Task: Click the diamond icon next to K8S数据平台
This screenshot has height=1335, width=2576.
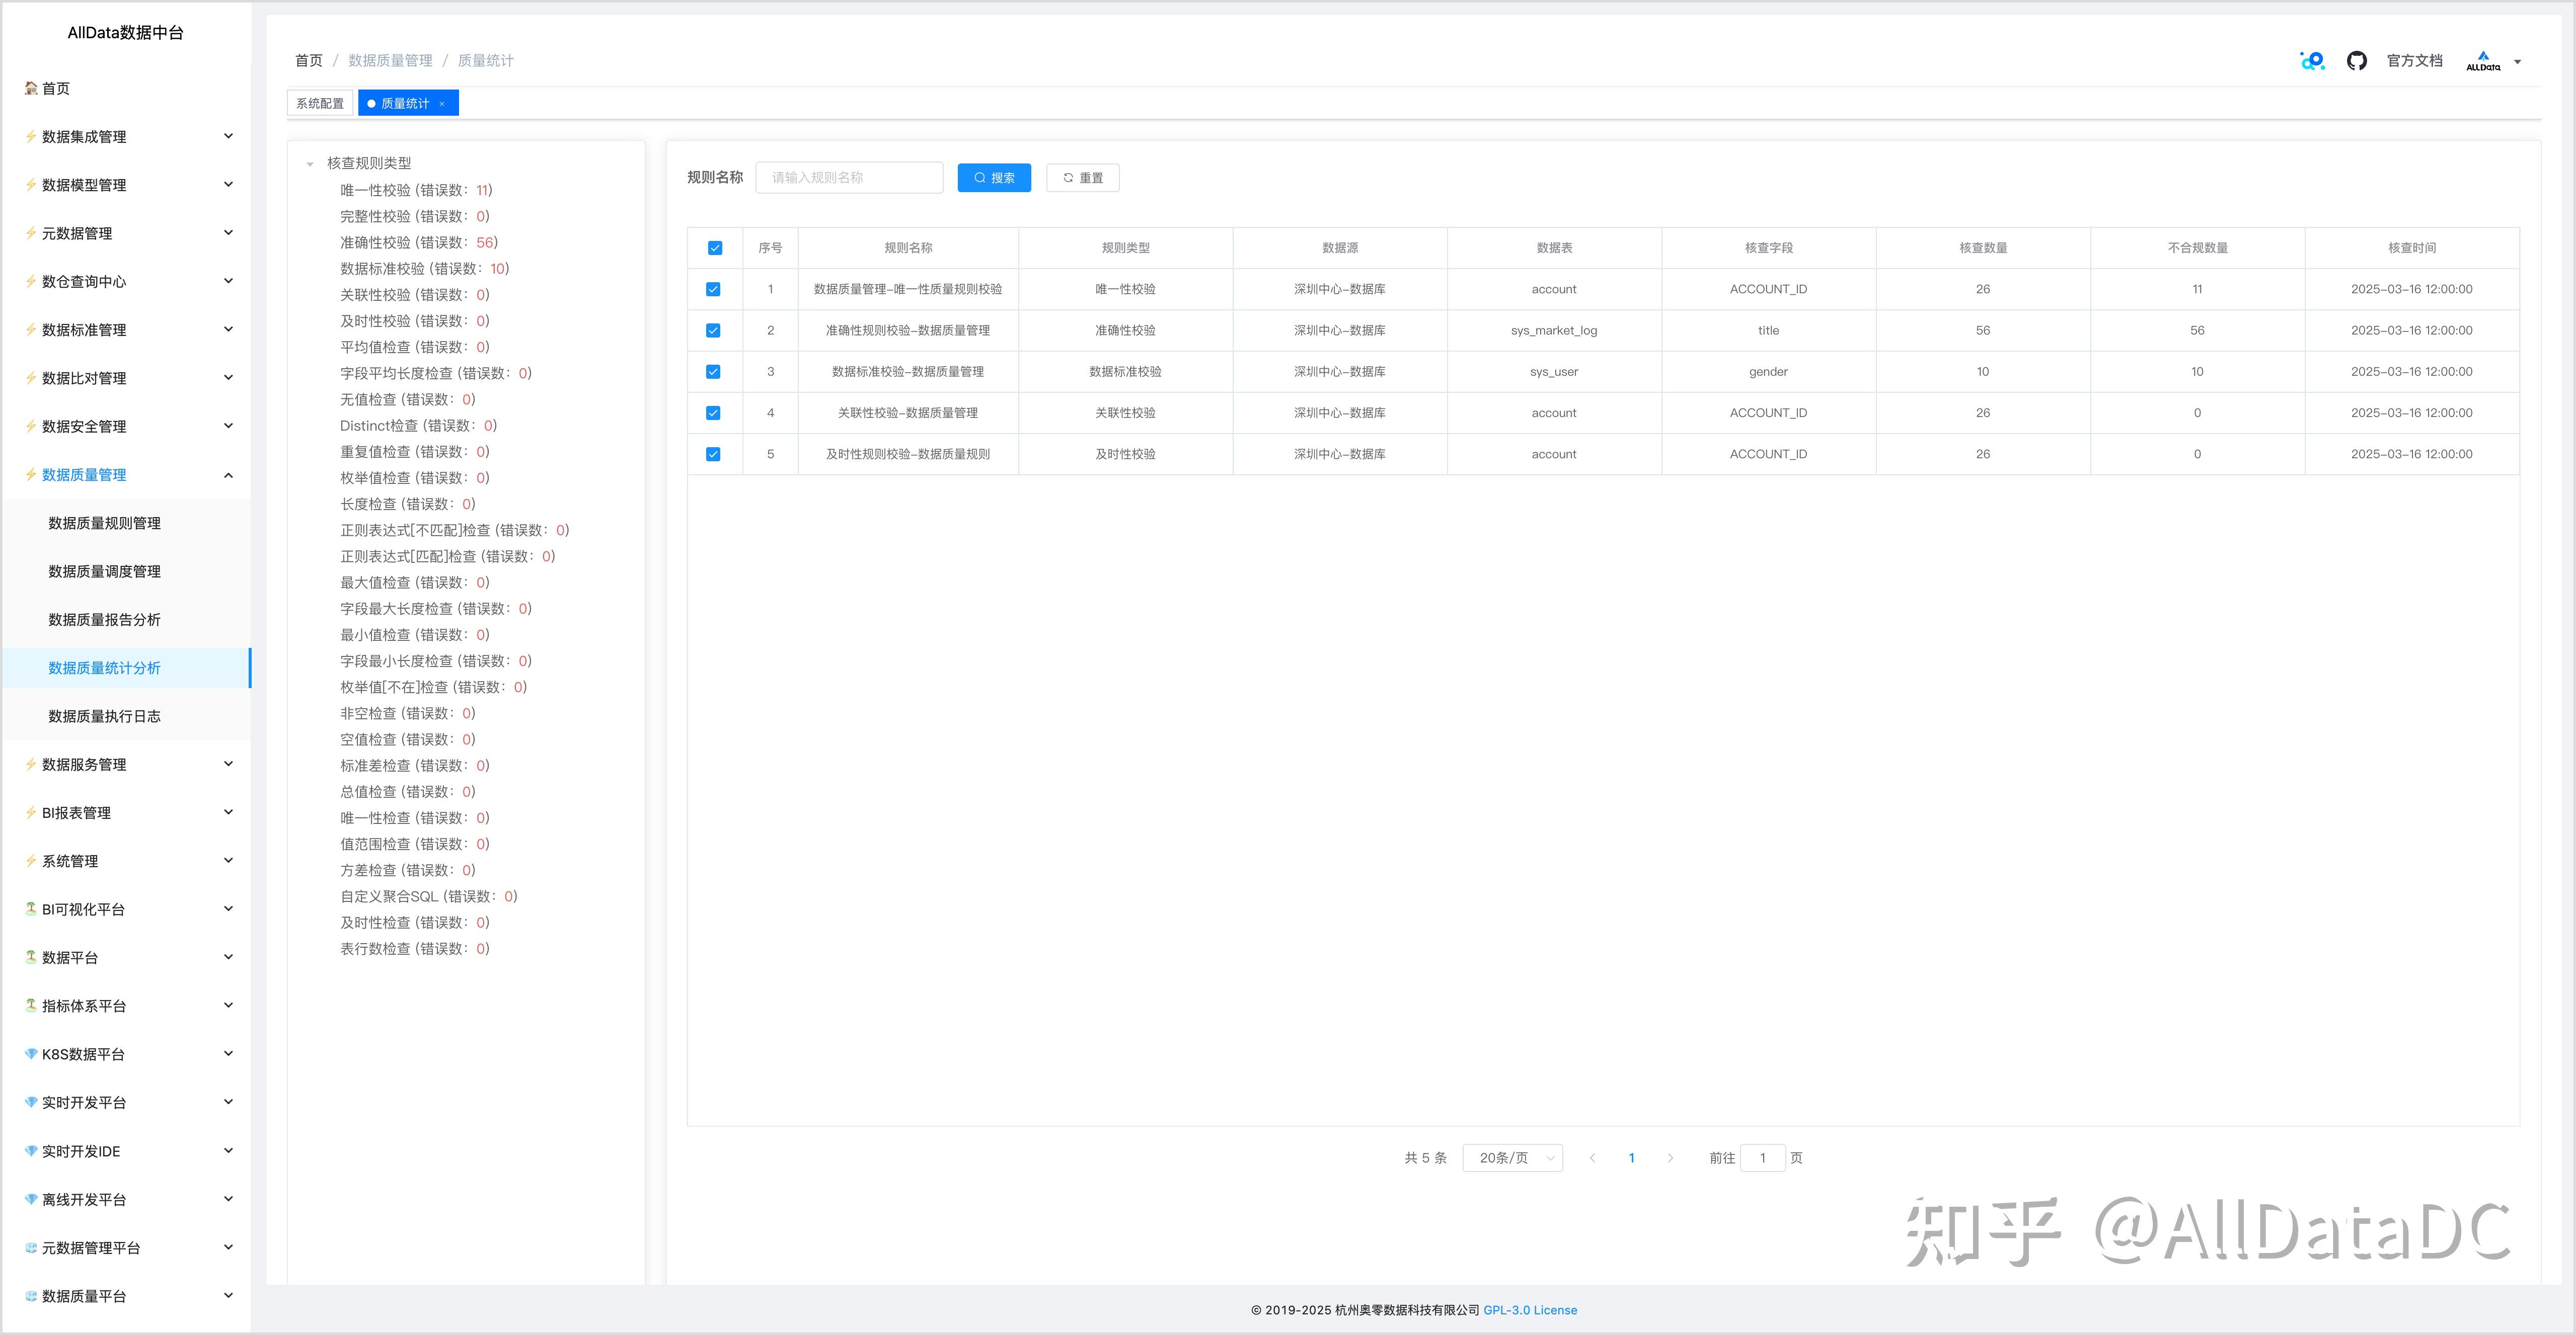Action: pyautogui.click(x=31, y=1054)
